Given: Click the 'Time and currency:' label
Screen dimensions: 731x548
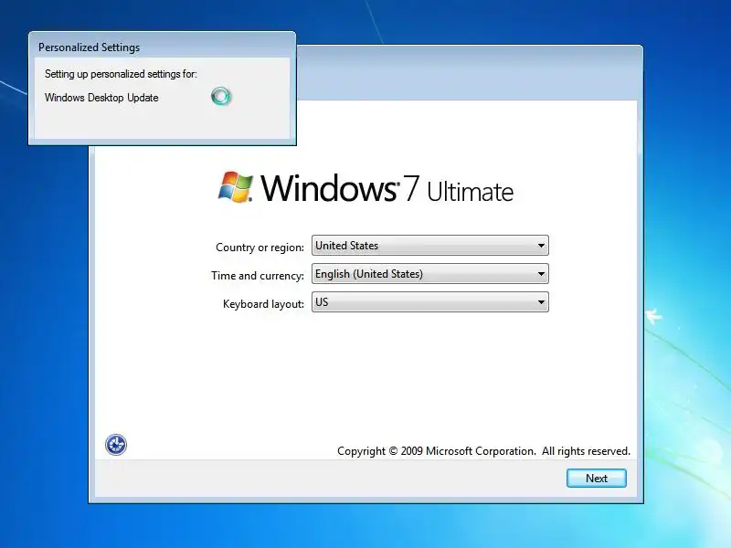Looking at the screenshot, I should coord(258,276).
